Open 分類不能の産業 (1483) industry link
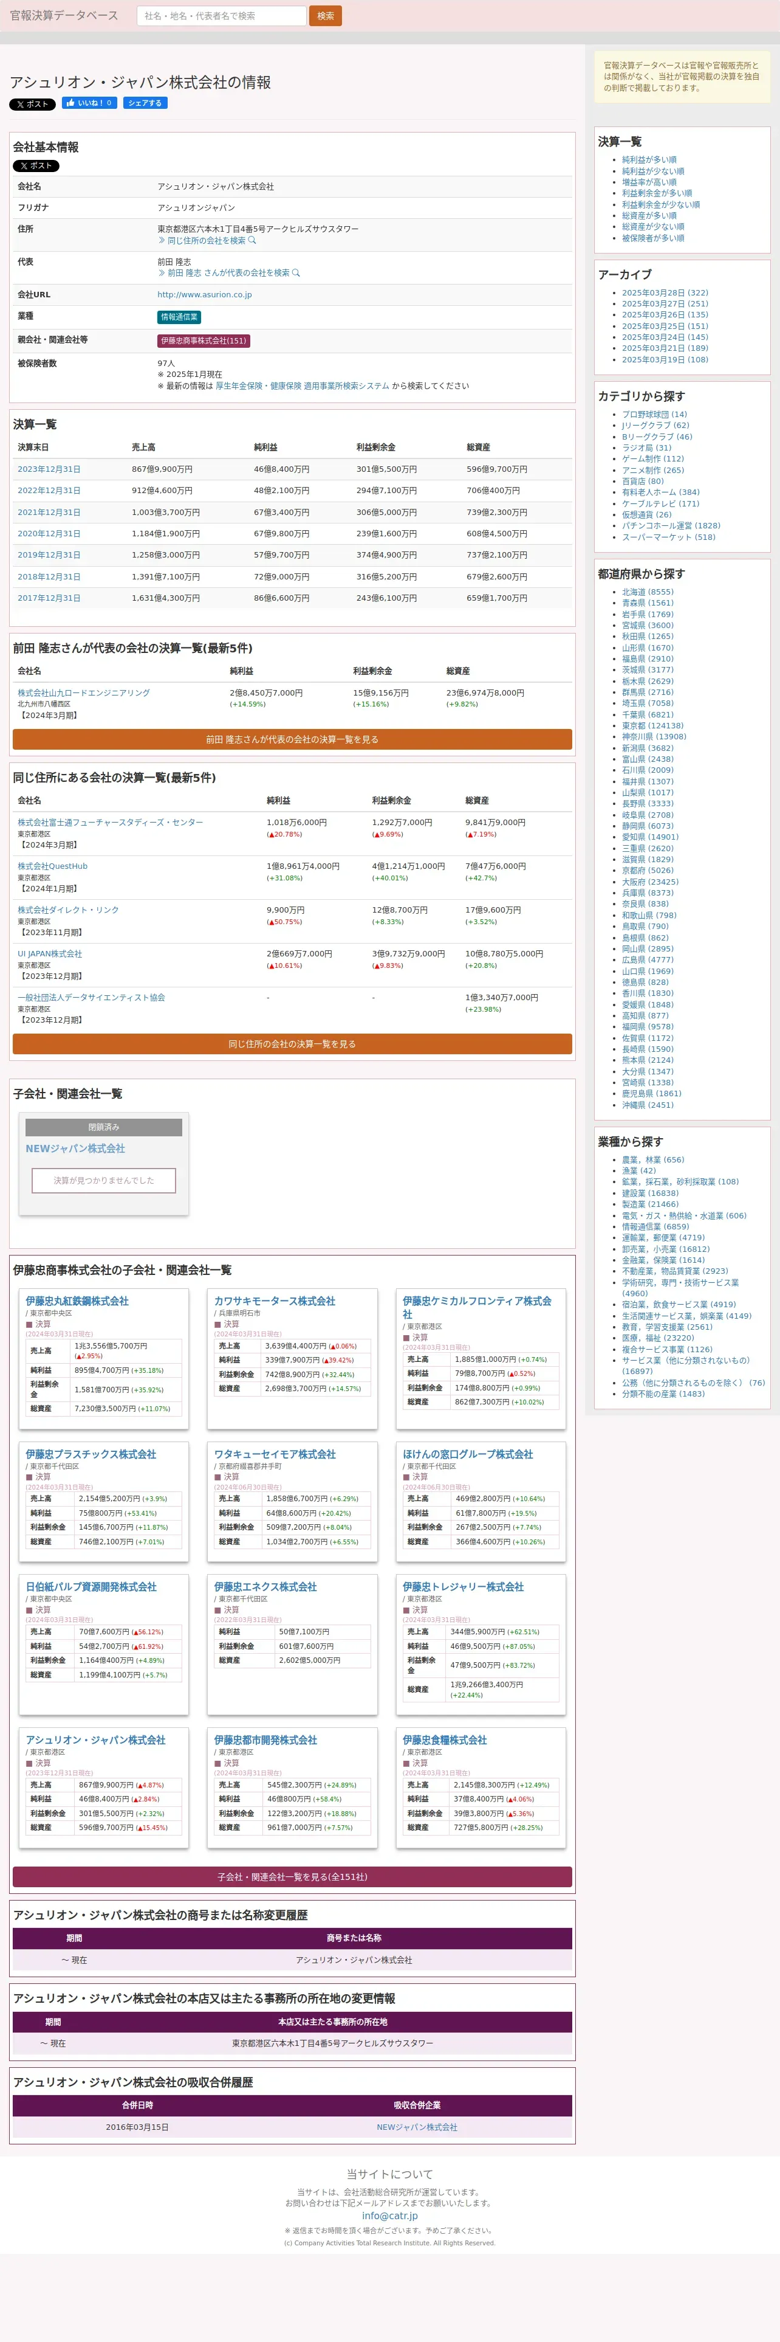 tap(663, 1394)
